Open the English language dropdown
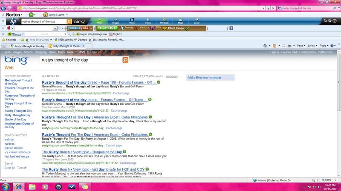Viewport: 341px width, 191px height. point(121,34)
